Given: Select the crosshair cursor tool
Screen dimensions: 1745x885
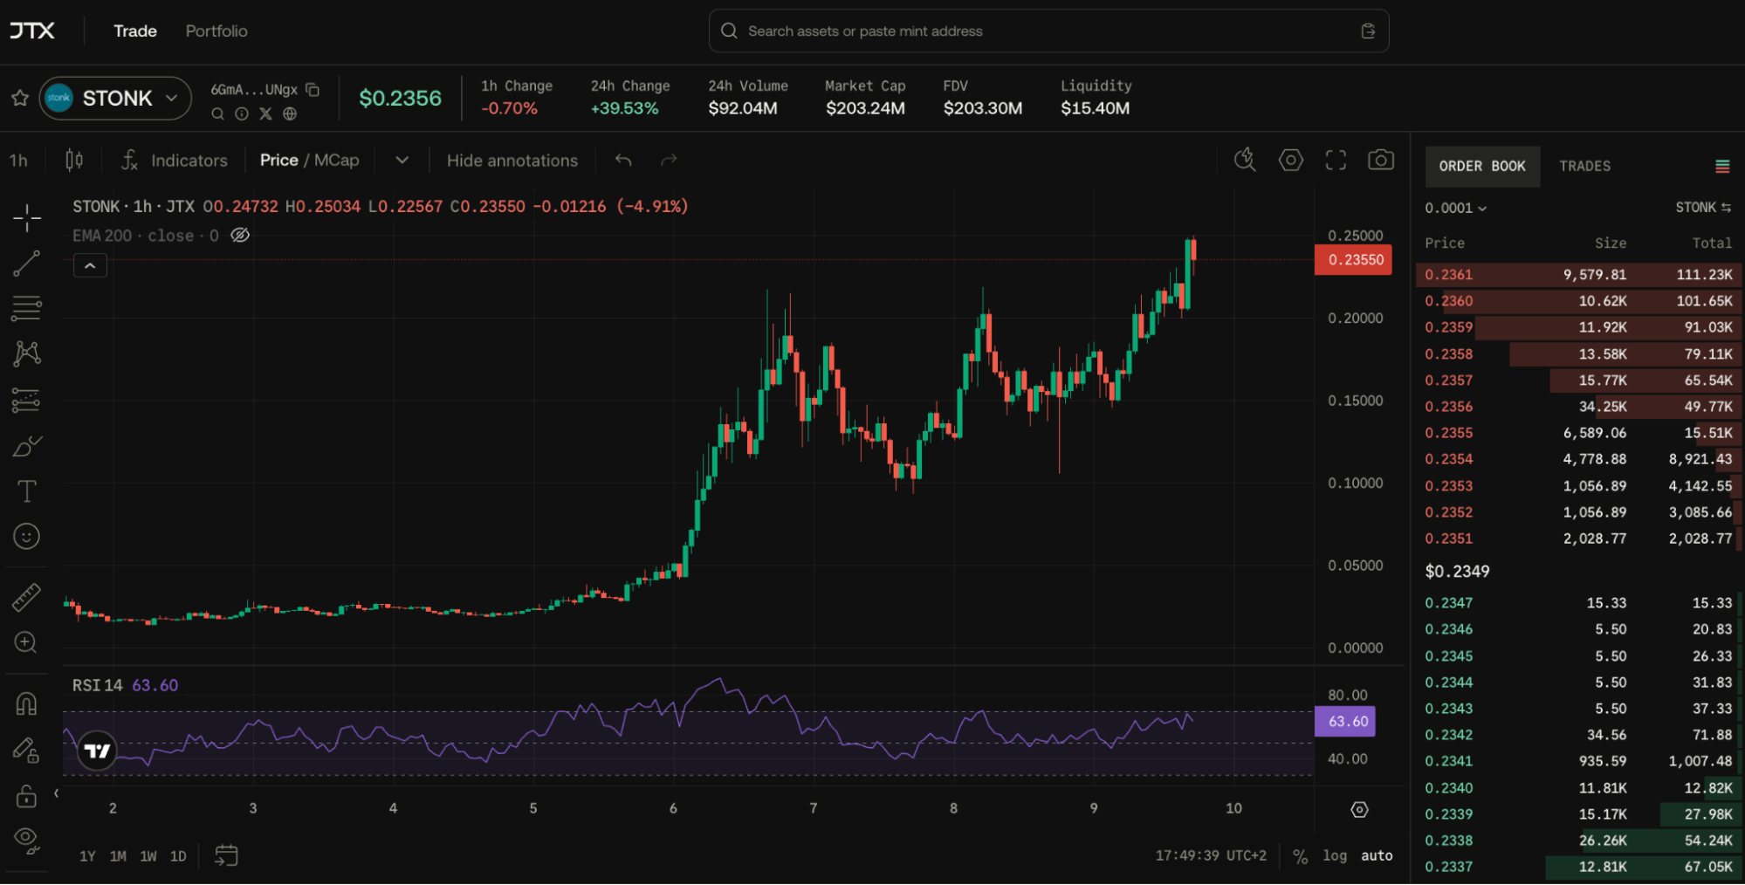Looking at the screenshot, I should [27, 217].
